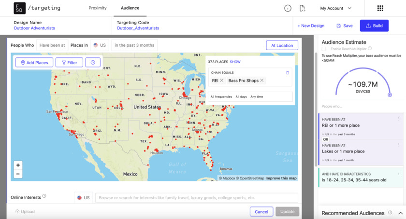Zoom out on the map with minus
Screen dimensions: 406x219
click(18, 174)
